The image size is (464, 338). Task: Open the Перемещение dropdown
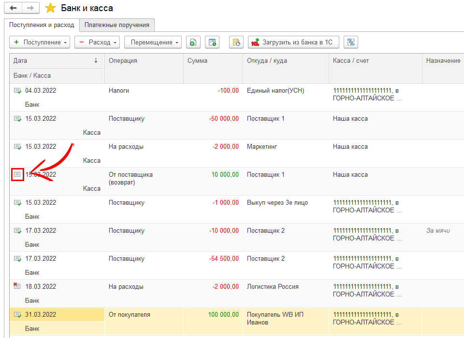[153, 42]
